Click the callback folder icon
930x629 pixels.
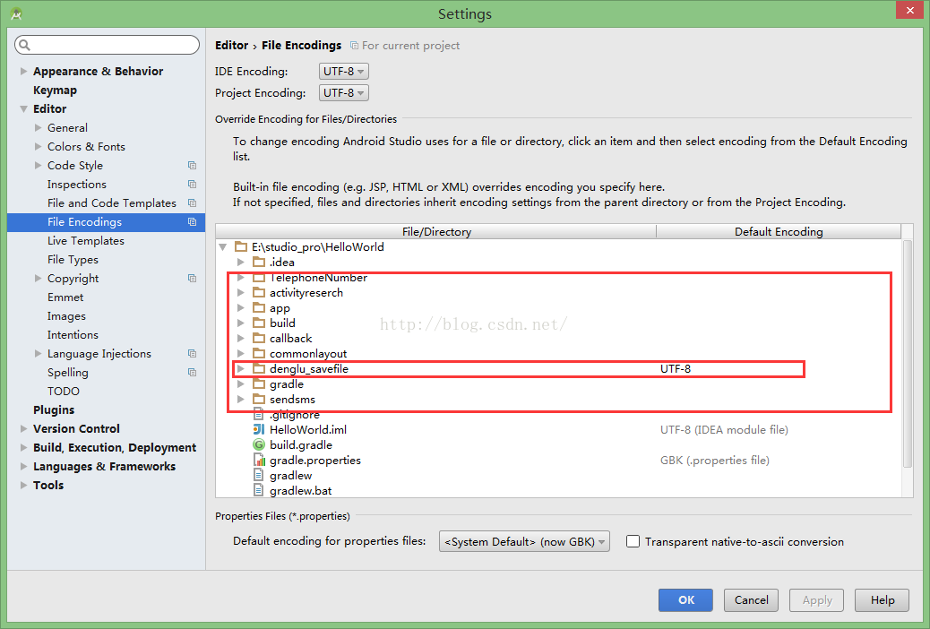259,338
